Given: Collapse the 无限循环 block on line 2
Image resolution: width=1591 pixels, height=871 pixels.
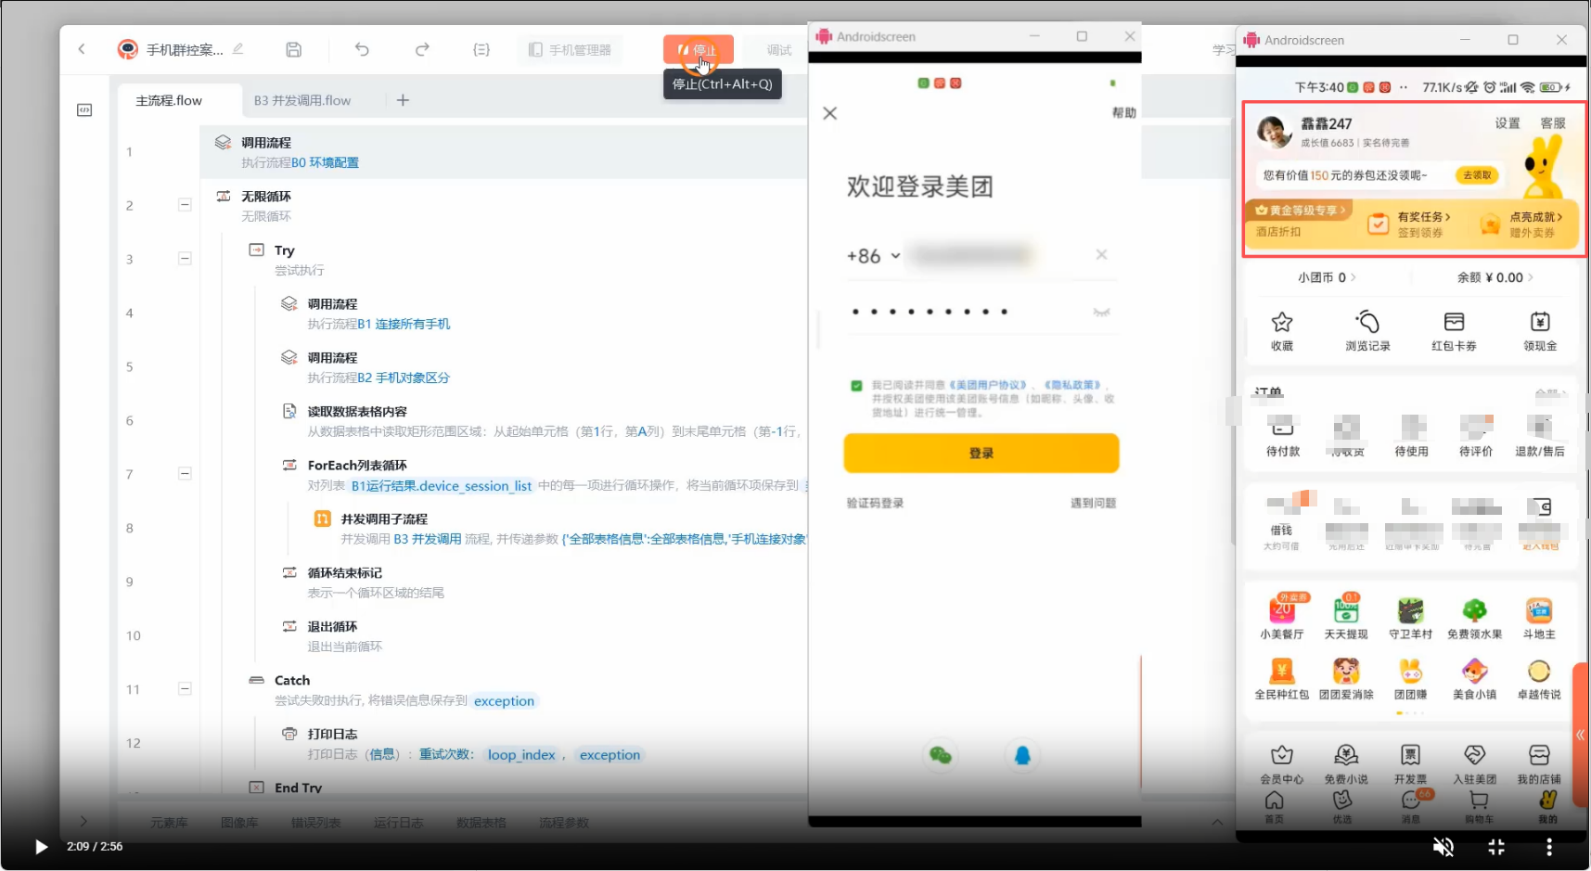Looking at the screenshot, I should point(185,205).
